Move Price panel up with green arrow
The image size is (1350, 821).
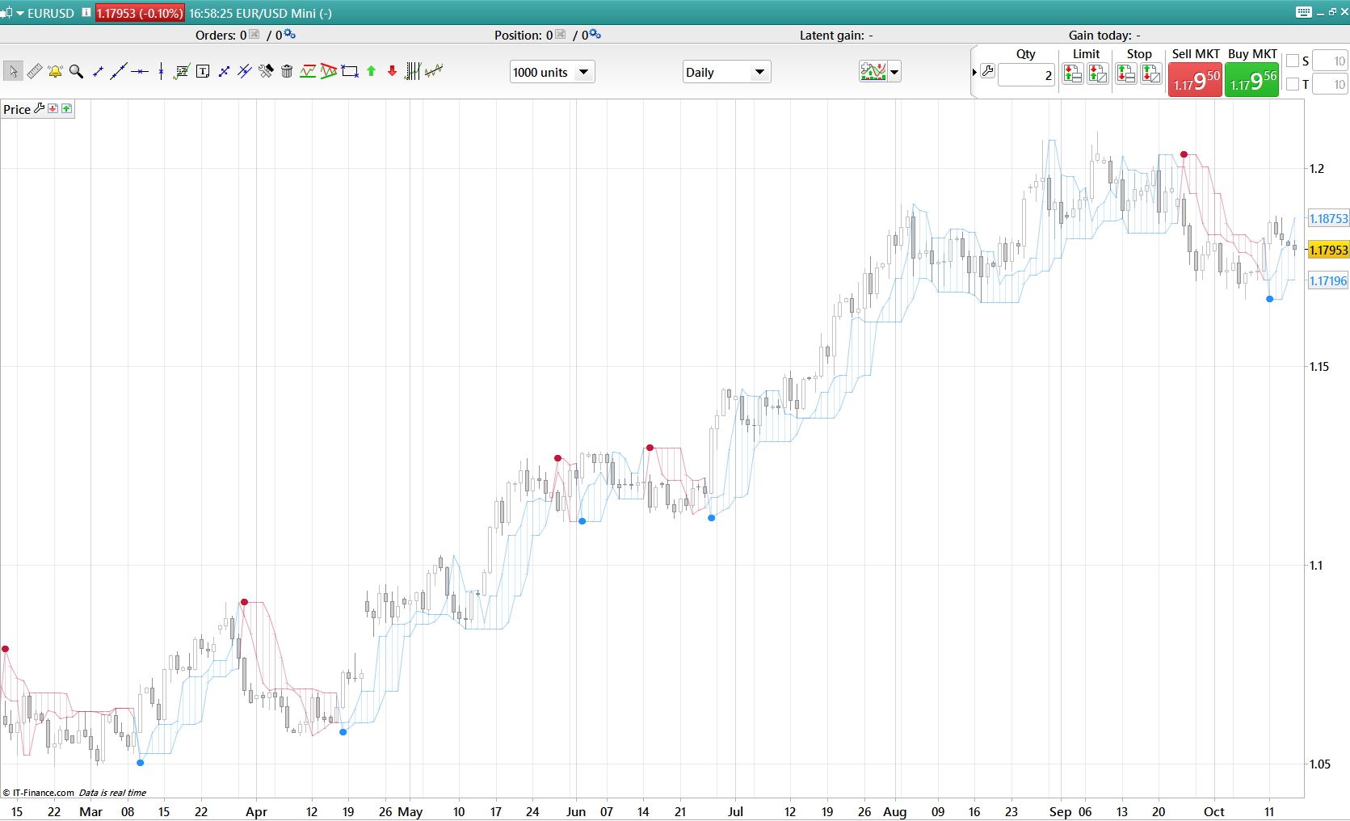67,108
